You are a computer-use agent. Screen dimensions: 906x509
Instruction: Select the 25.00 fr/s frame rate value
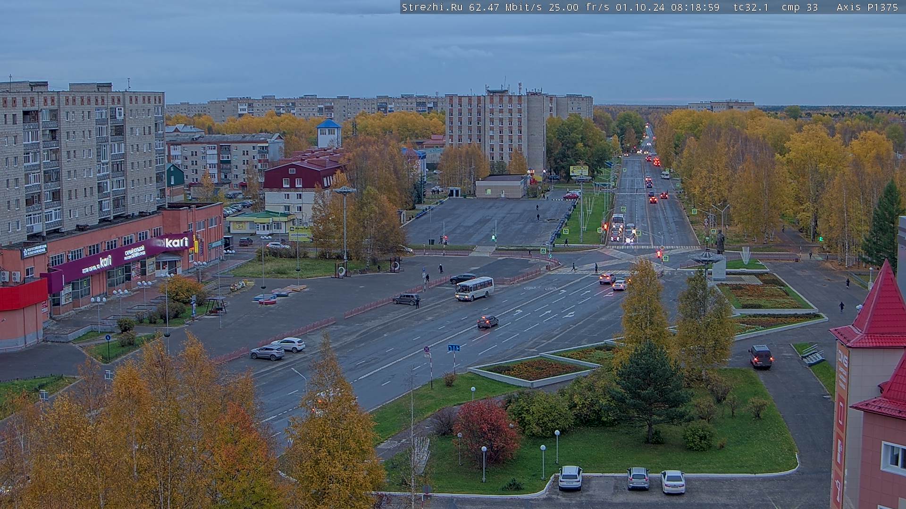(x=579, y=7)
